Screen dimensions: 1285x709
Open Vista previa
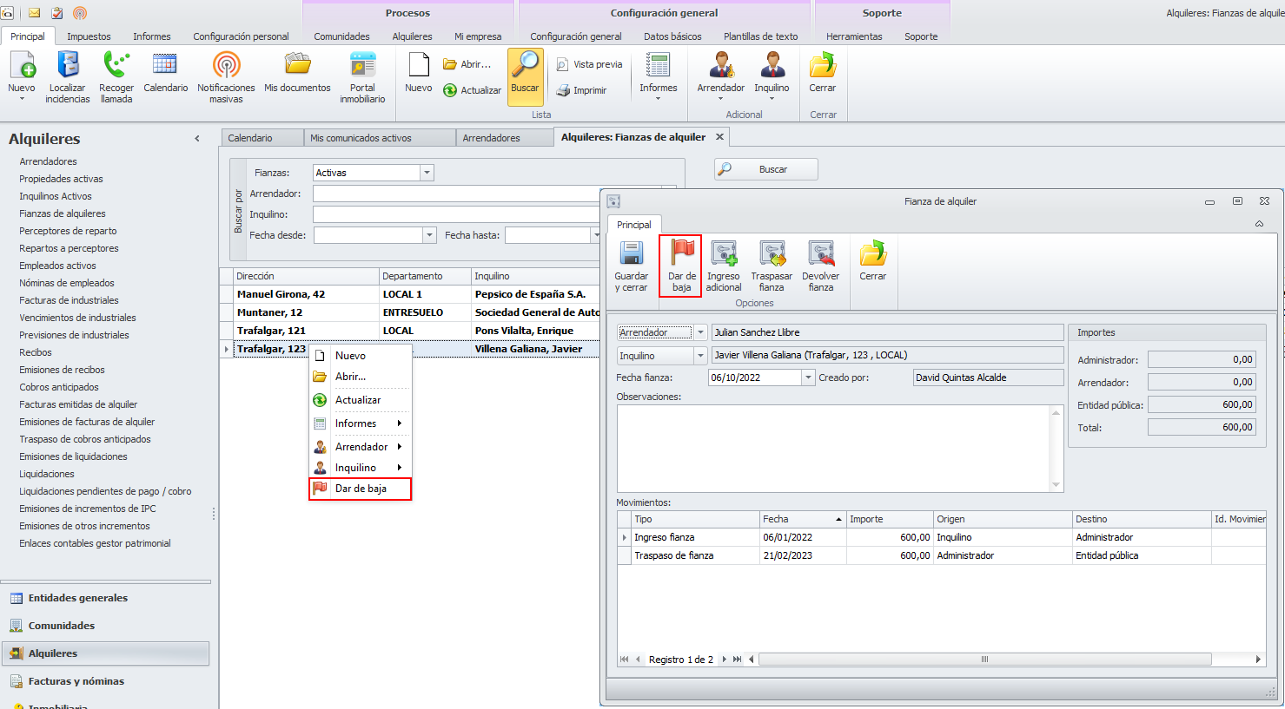[589, 64]
